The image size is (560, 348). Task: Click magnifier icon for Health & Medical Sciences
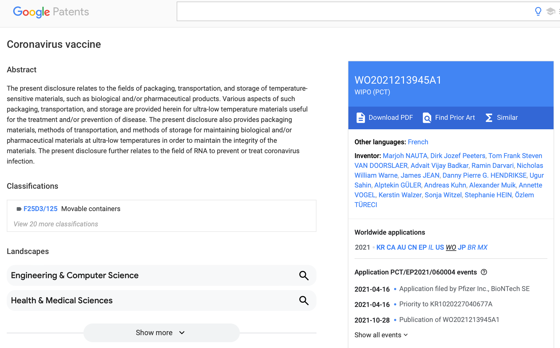click(x=304, y=301)
